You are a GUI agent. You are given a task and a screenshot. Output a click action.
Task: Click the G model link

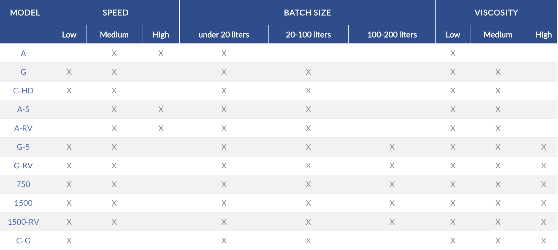[x=23, y=72]
